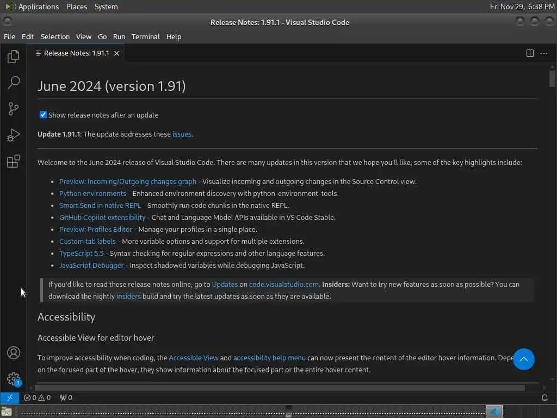Screen dimensions: 557x418
Task: Visit the code.visualstudio.com link
Action: point(284,284)
